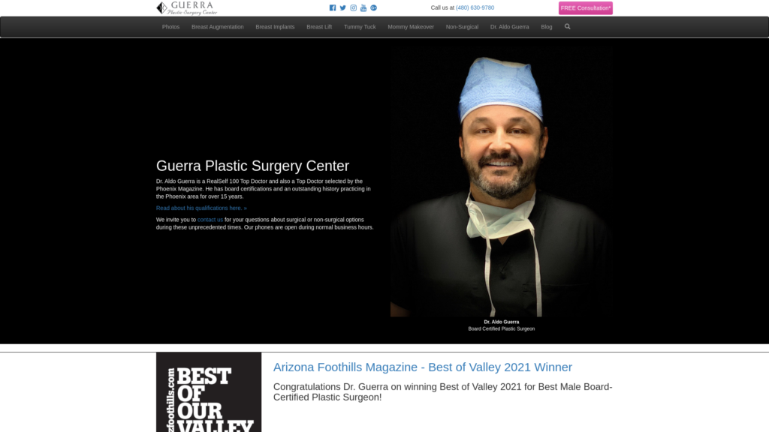Follow 'Read about his qualifications here' link

[x=201, y=208]
